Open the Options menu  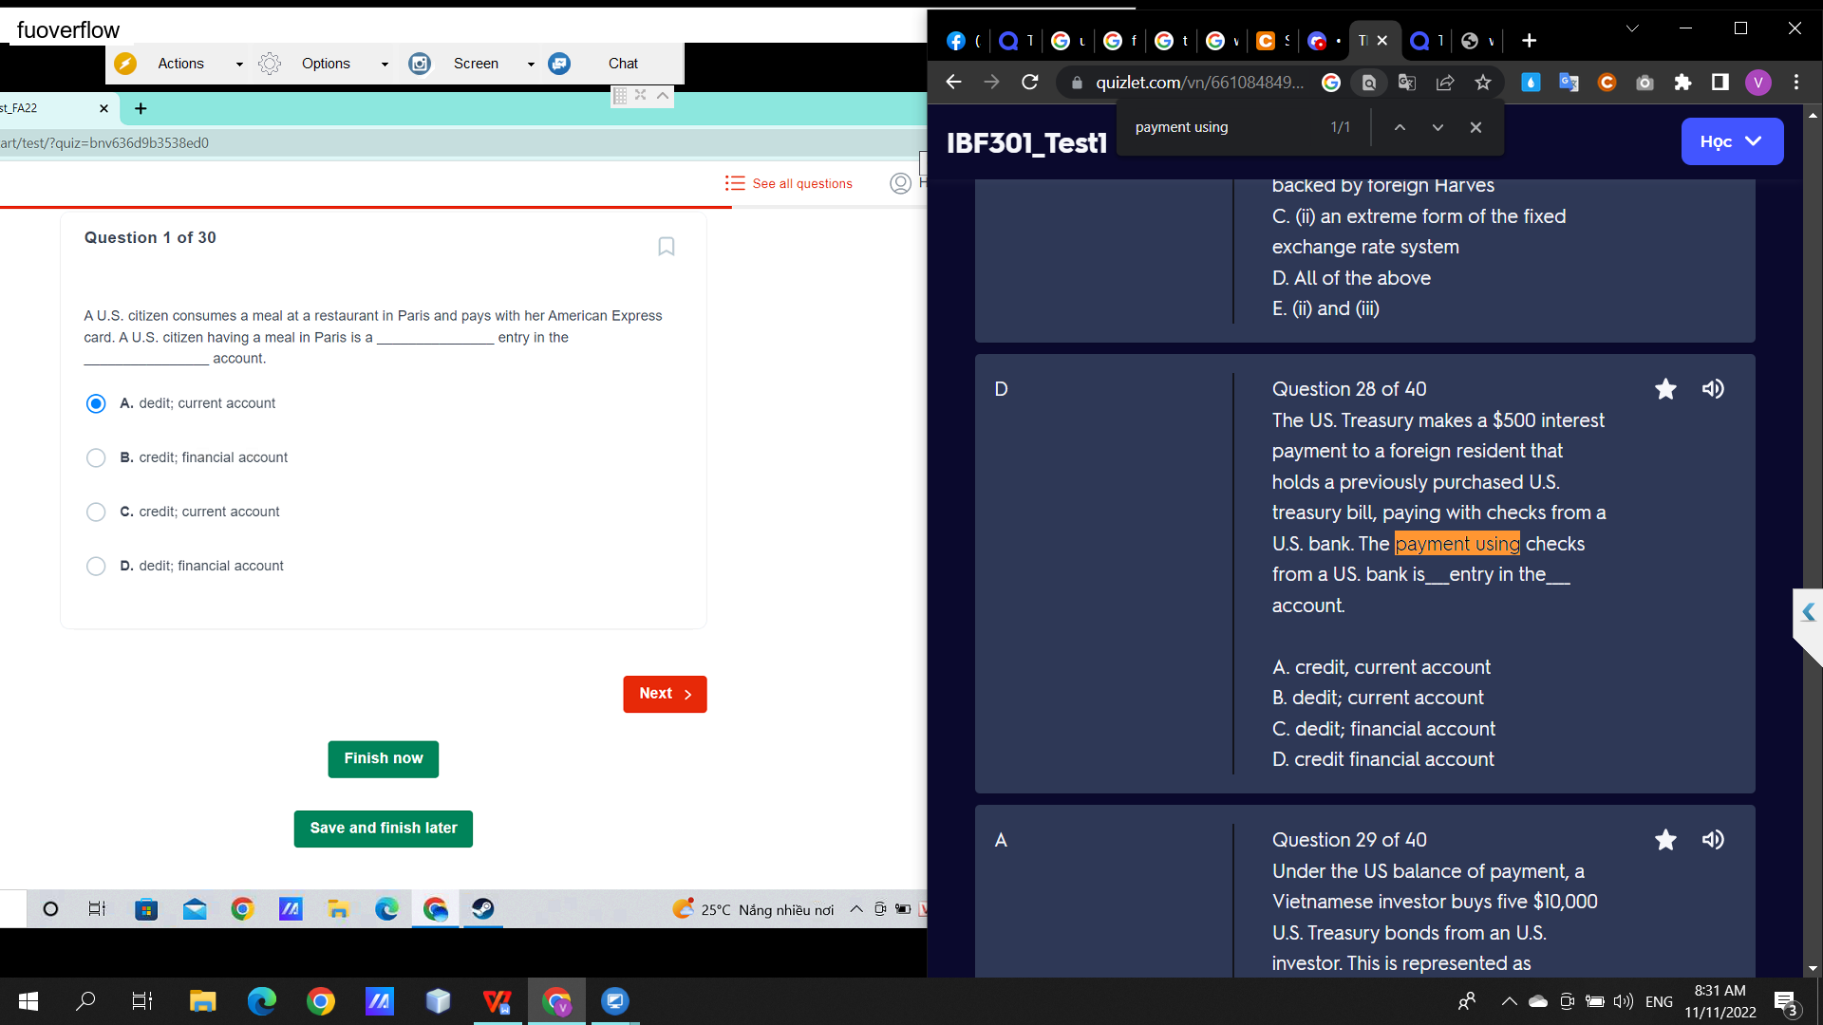pyautogui.click(x=326, y=64)
